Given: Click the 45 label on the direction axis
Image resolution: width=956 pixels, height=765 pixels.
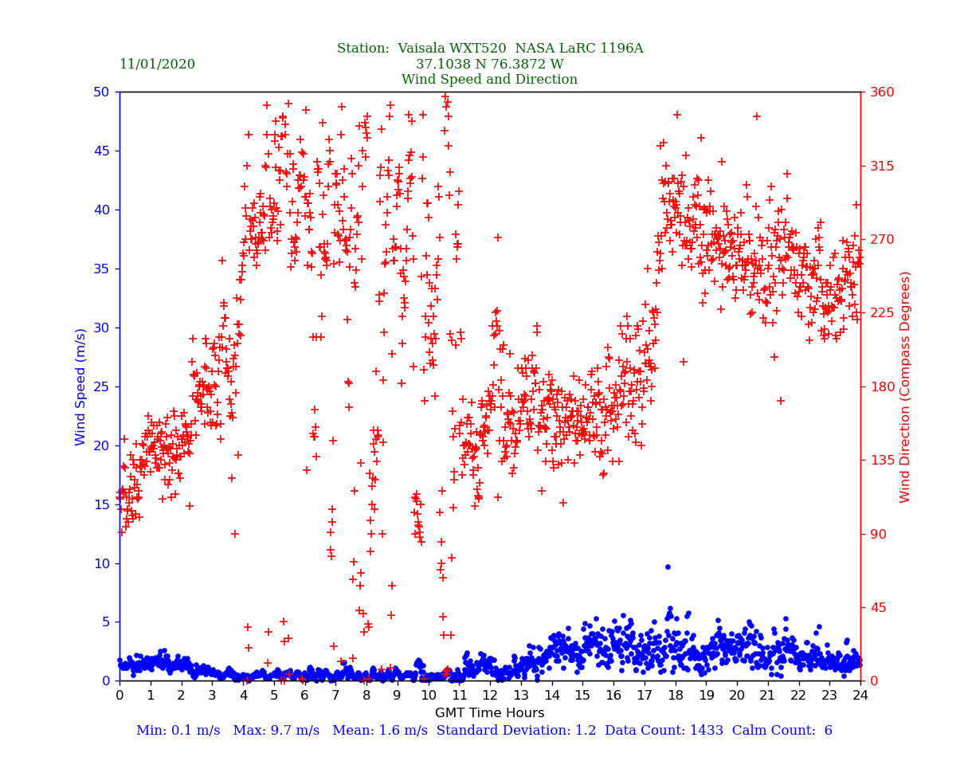Looking at the screenshot, I should 876,607.
